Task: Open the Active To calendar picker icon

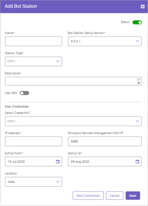Action: (x=137, y=162)
